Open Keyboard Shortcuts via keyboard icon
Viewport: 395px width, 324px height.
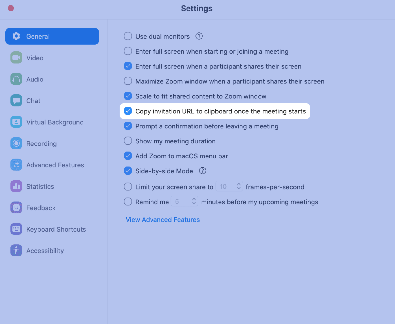[16, 229]
